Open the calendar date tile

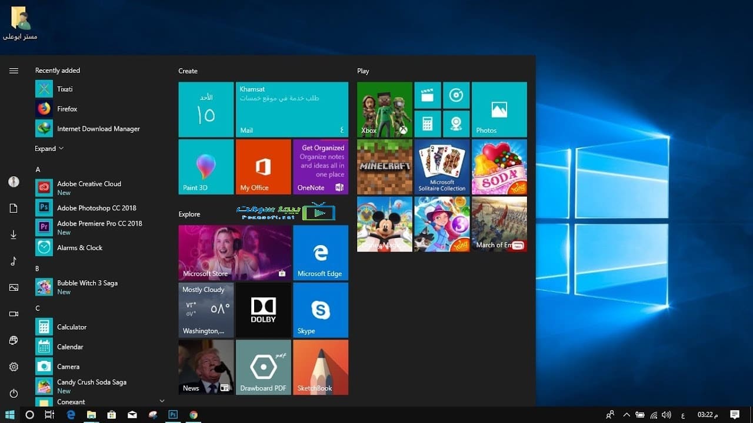[x=206, y=109]
